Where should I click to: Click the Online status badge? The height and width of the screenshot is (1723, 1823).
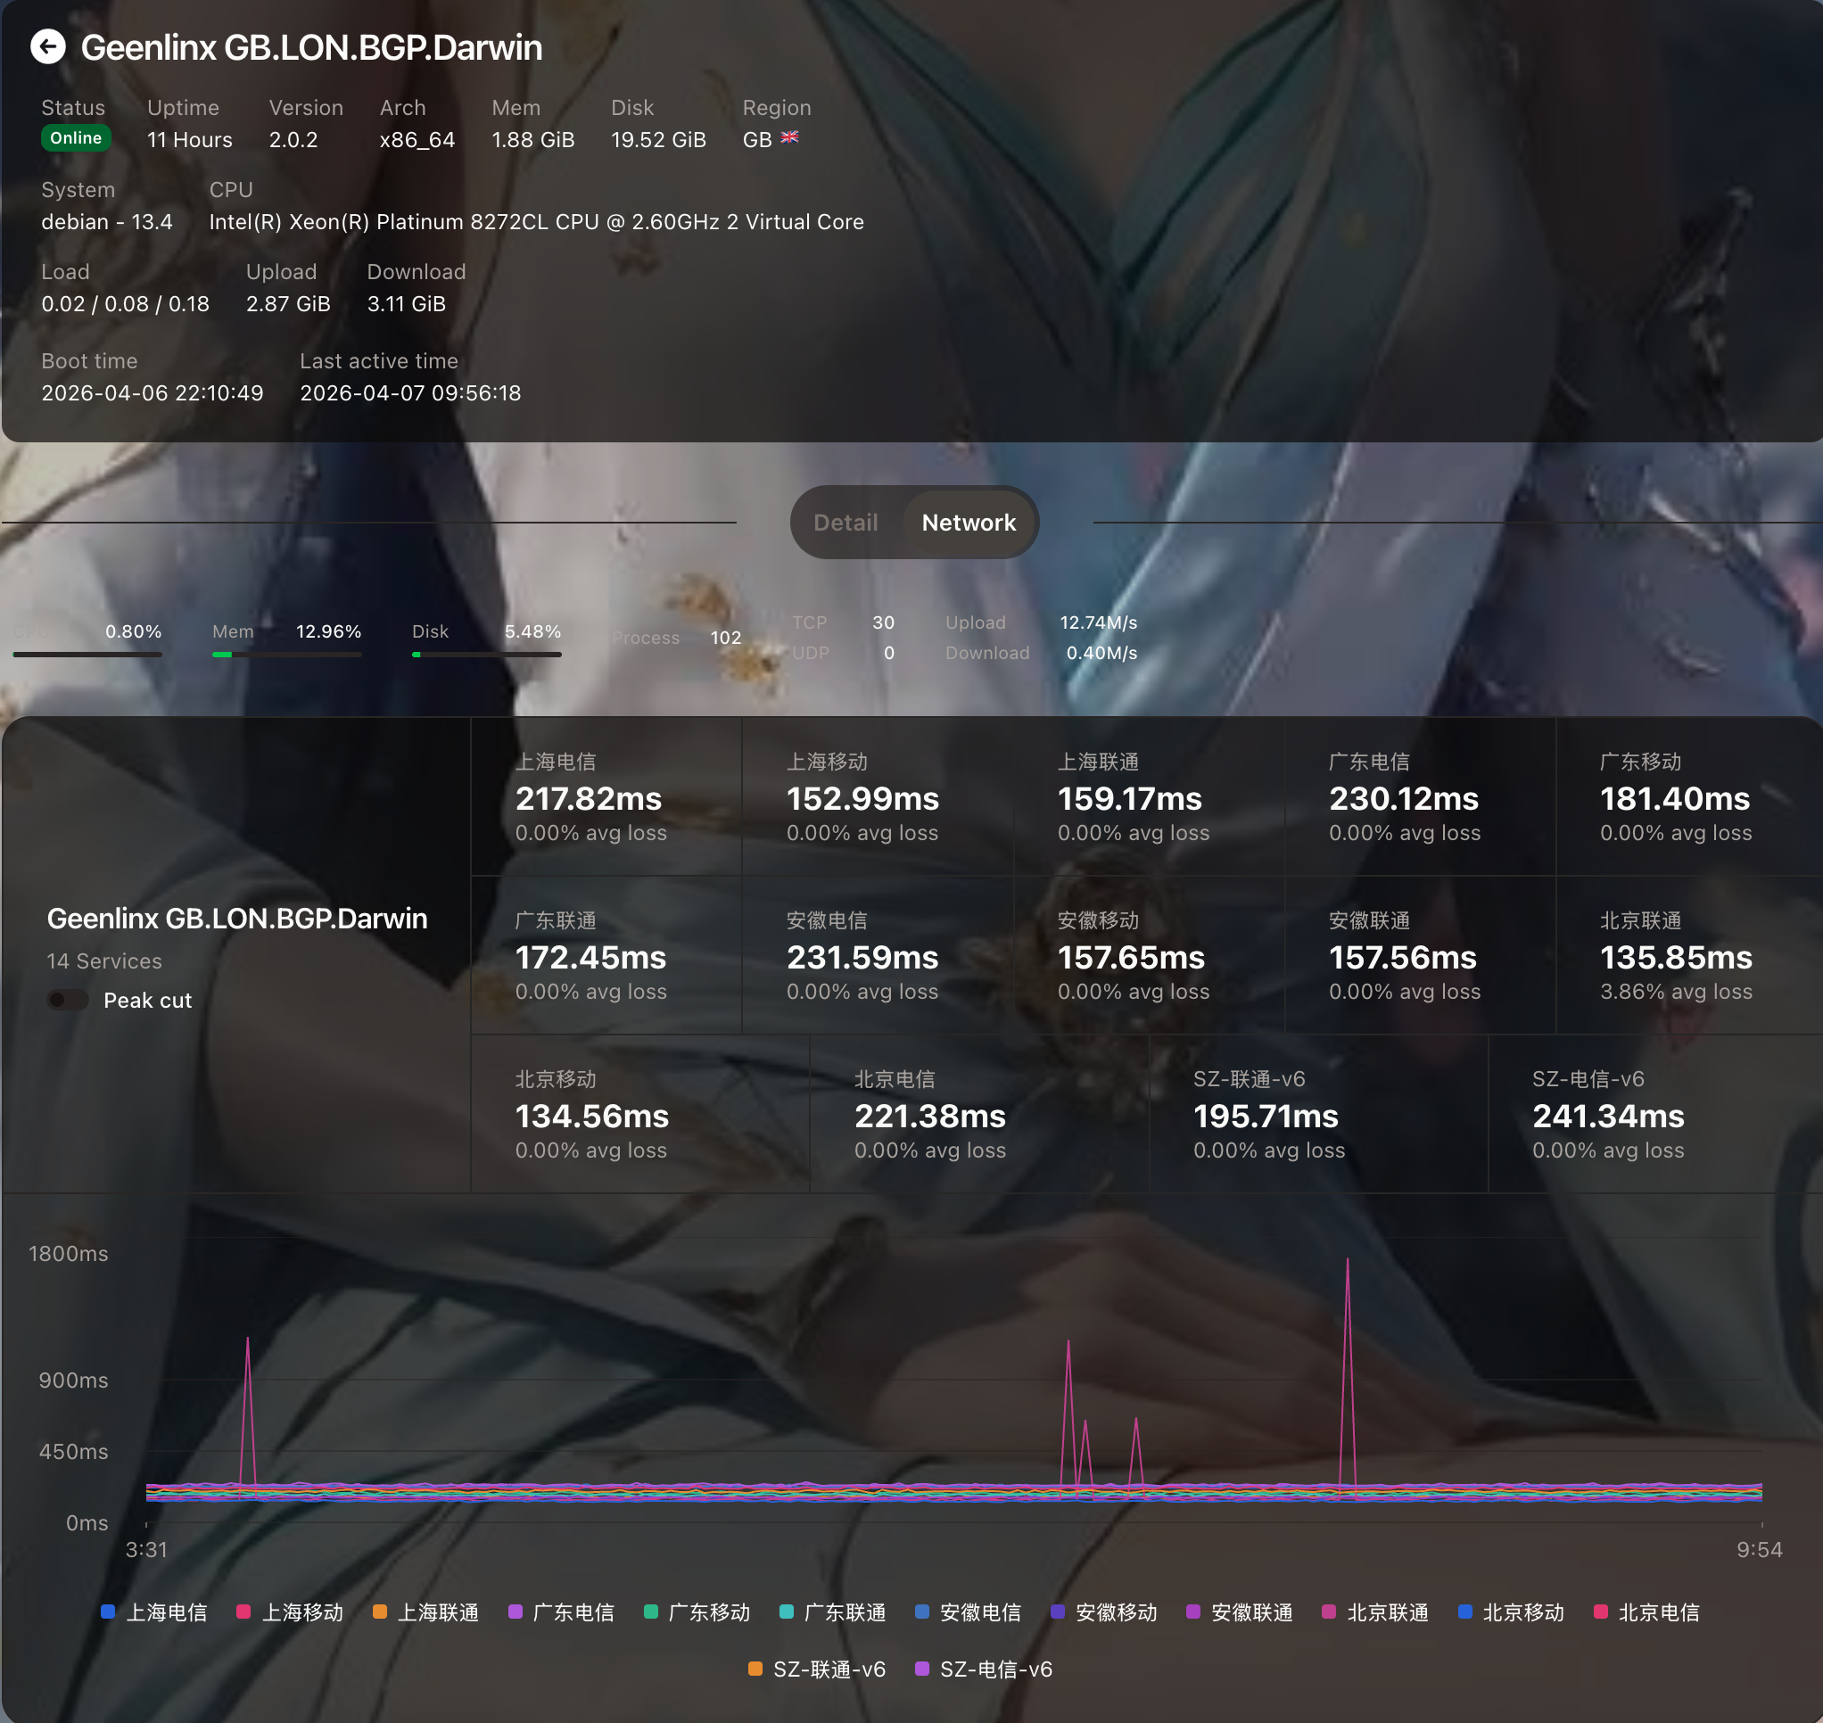coord(76,137)
